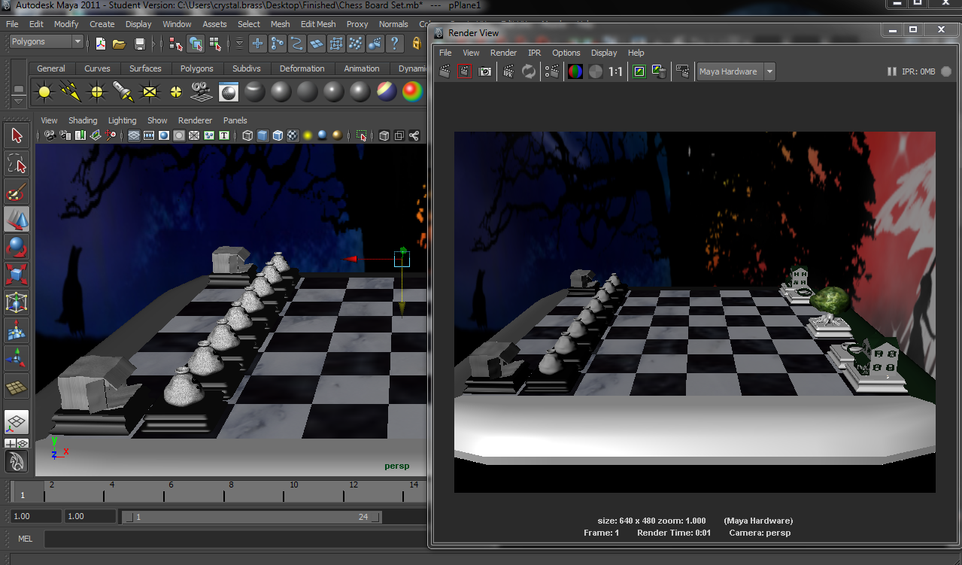Open the Render menu in Render View
This screenshot has height=565, width=962.
pyautogui.click(x=503, y=53)
